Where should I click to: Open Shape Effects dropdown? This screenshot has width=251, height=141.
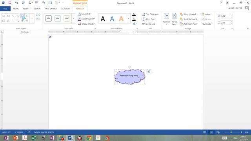(x=86, y=24)
